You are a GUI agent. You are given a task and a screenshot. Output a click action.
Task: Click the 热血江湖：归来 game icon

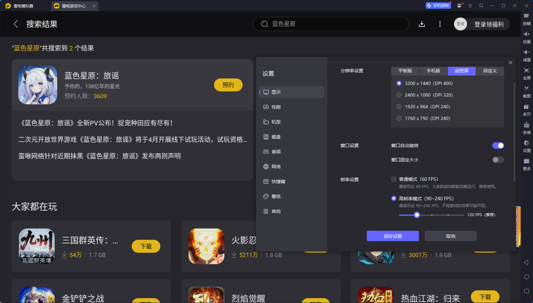click(376, 295)
